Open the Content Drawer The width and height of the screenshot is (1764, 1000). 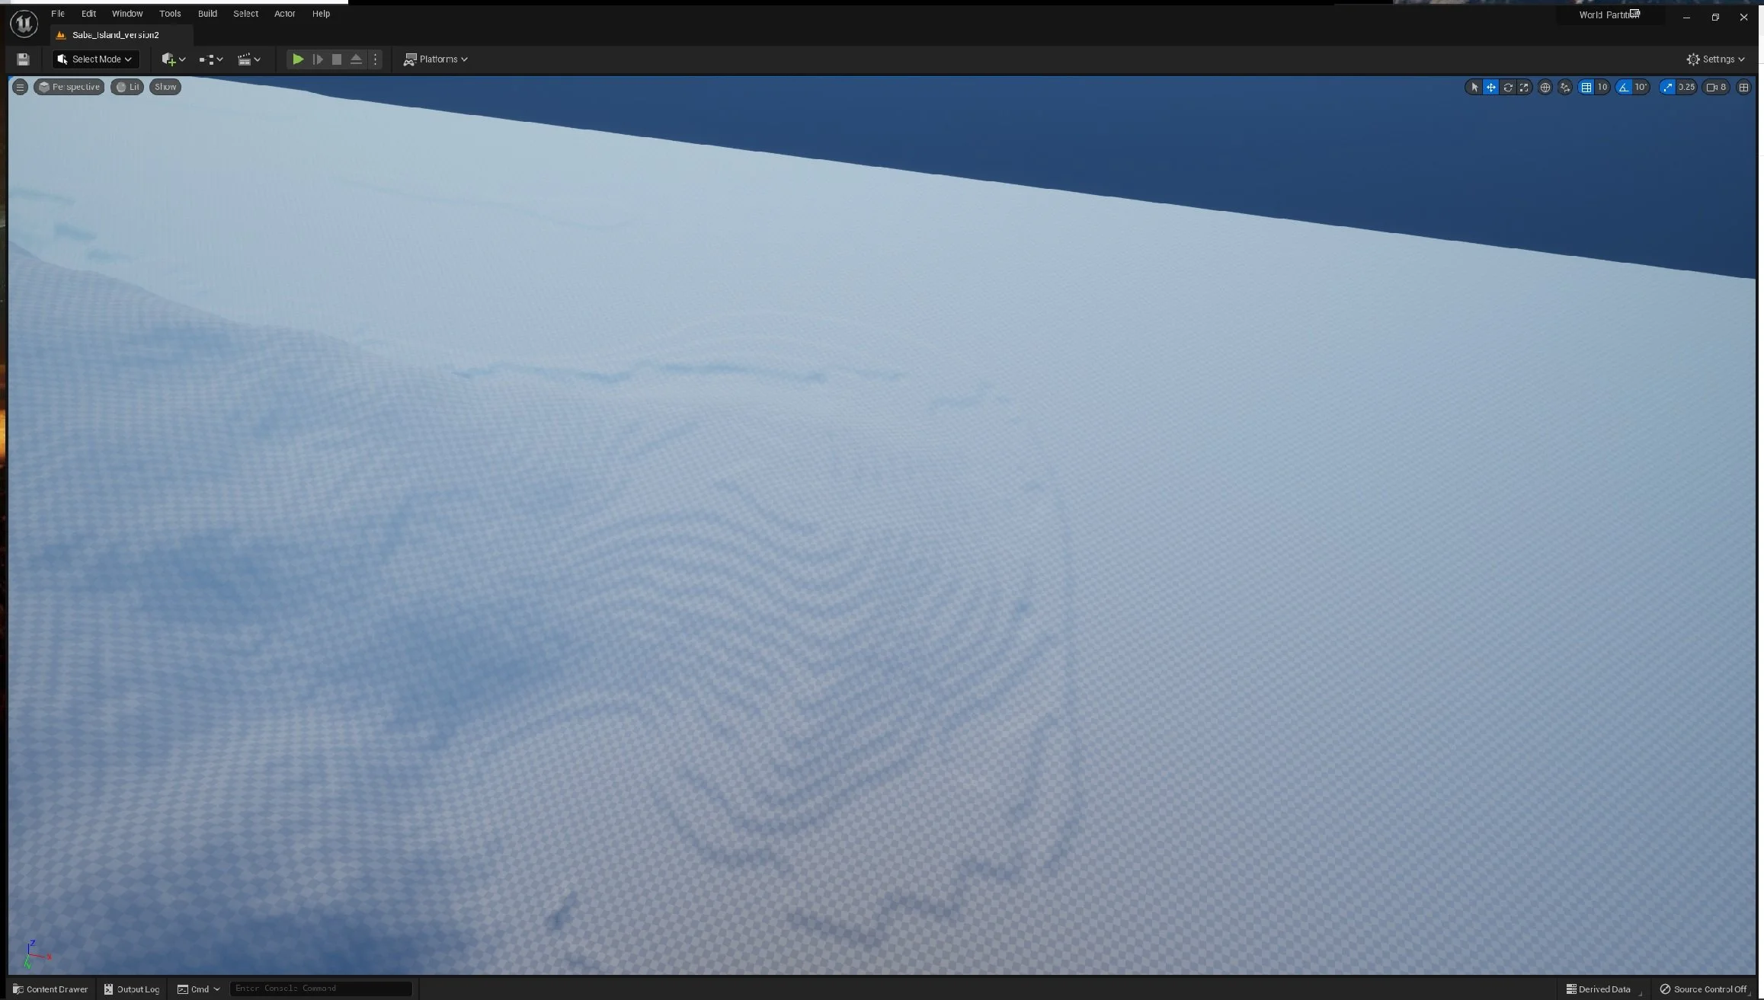pyautogui.click(x=50, y=989)
